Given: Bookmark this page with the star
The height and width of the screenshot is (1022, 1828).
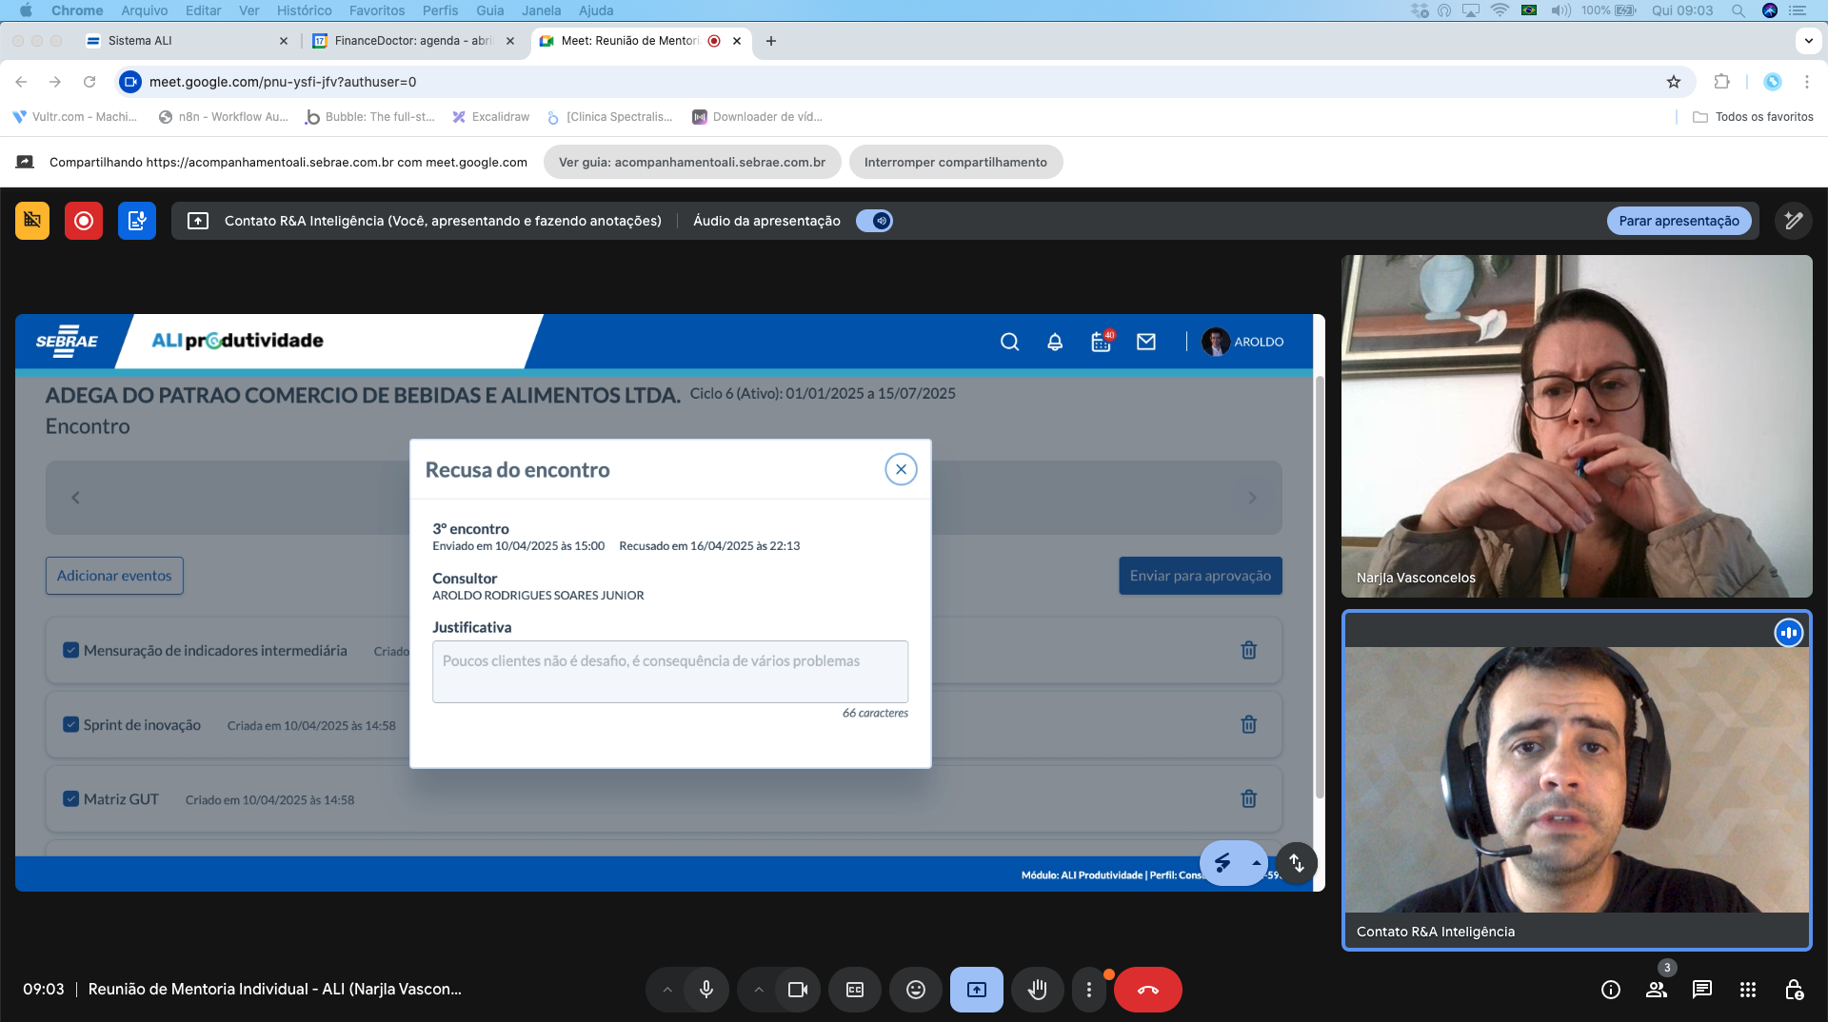Looking at the screenshot, I should tap(1674, 82).
